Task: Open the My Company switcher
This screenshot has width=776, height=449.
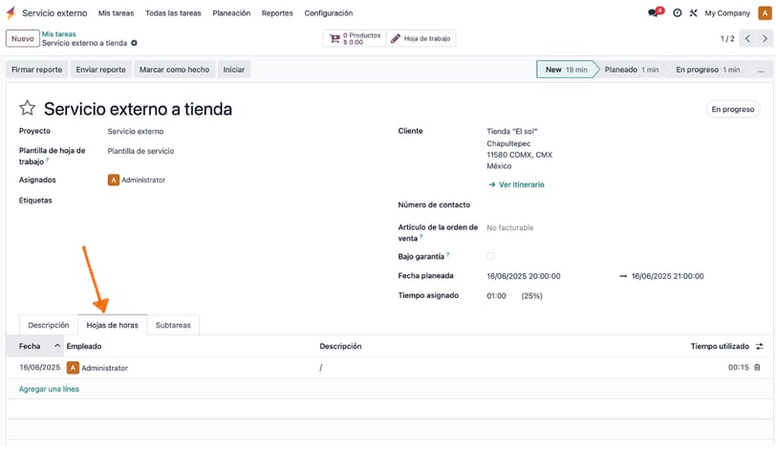Action: tap(727, 13)
